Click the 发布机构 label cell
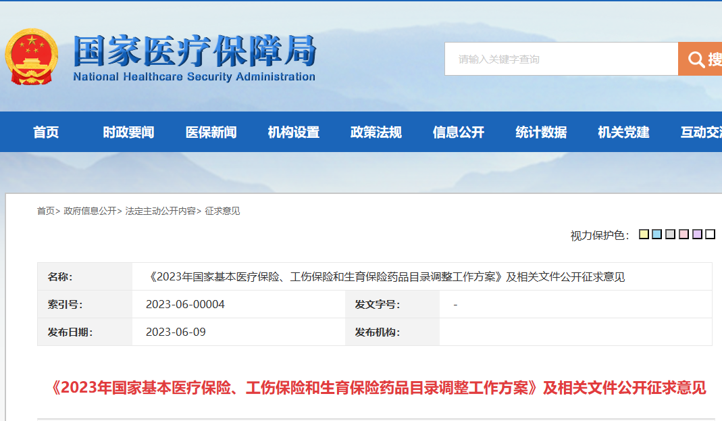Viewport: 722px width, 421px height. coord(392,332)
